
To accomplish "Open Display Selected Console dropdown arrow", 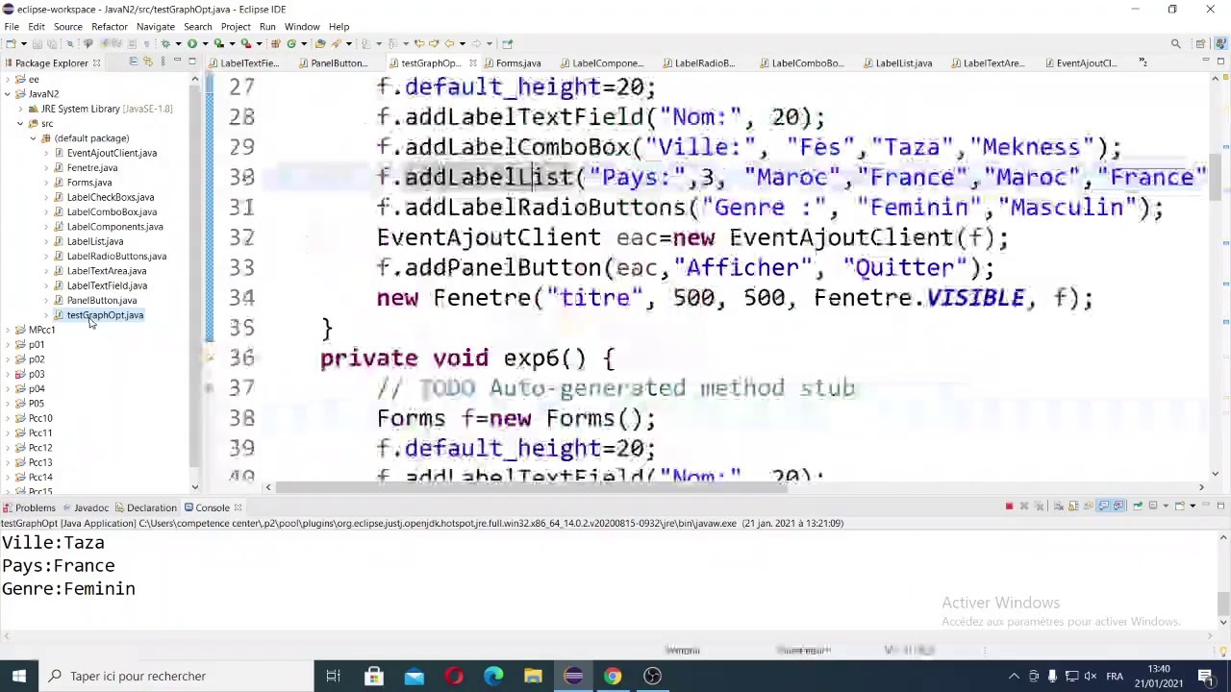I will coord(1166,506).
